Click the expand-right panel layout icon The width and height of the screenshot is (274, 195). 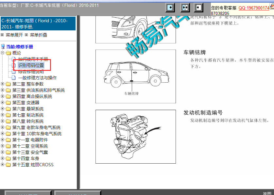coord(170,8)
